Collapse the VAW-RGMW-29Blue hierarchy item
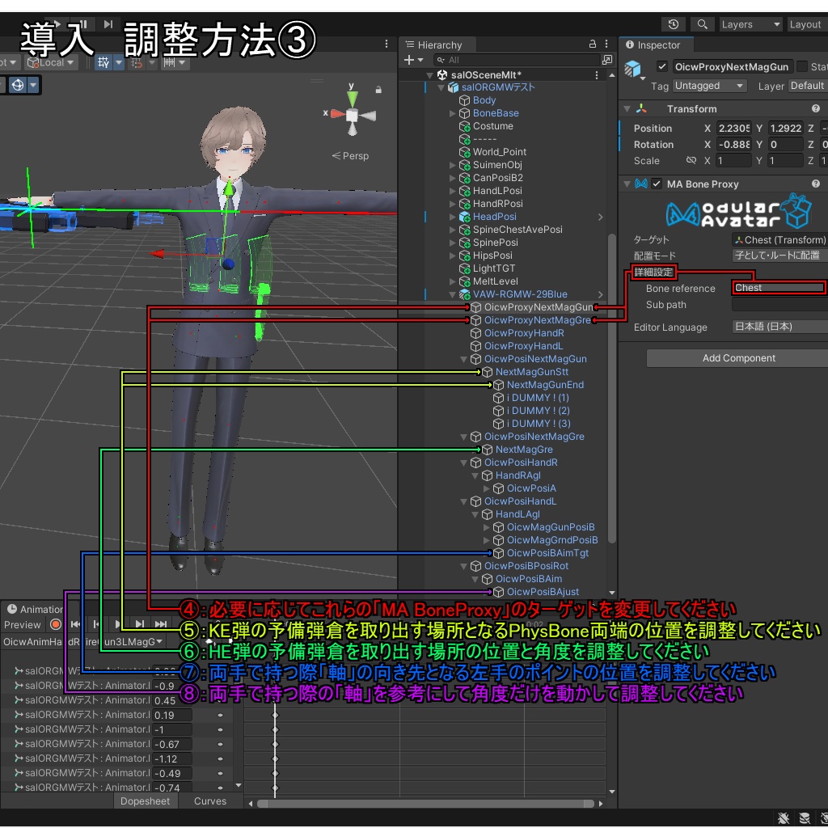This screenshot has height=828, width=828. tap(450, 294)
